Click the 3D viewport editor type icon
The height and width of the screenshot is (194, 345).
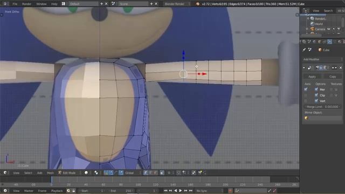(x=5, y=172)
